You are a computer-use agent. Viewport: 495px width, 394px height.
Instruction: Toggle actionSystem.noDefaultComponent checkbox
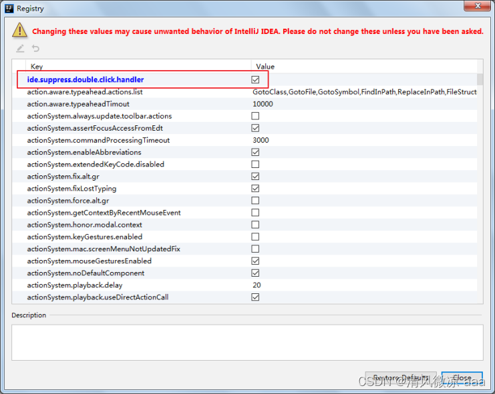[x=255, y=273]
